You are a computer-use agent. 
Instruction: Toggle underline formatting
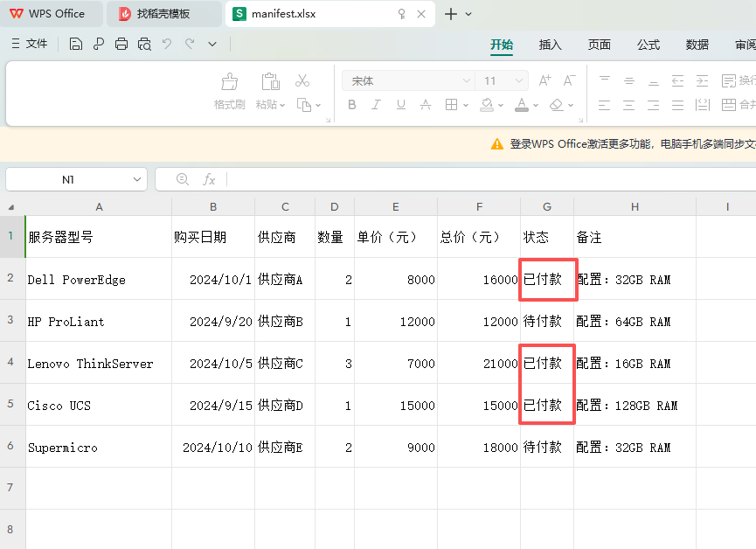[401, 105]
